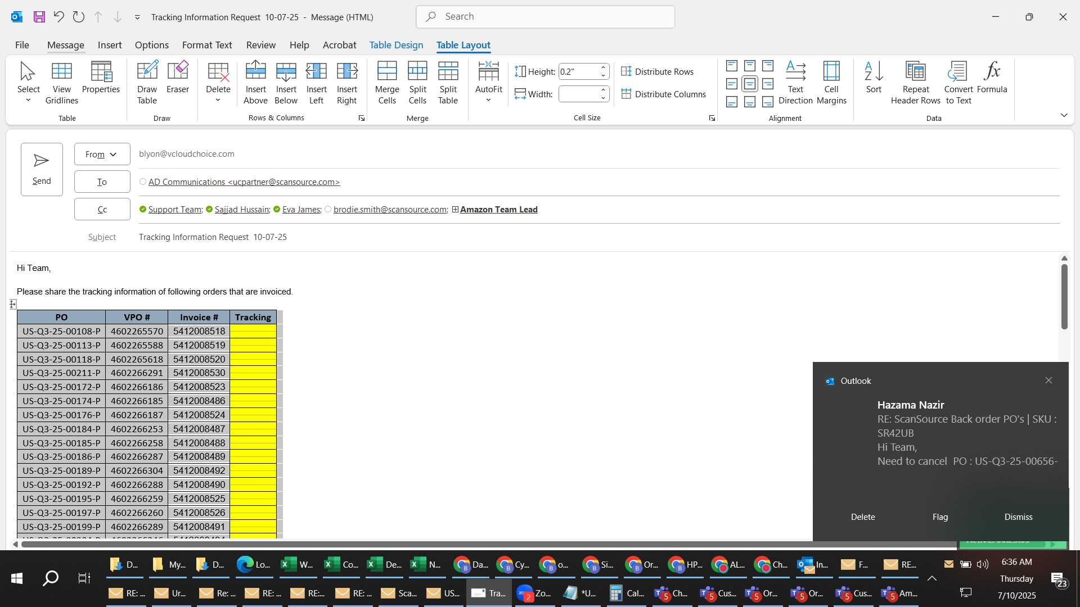The width and height of the screenshot is (1080, 607).
Task: Click Insert Left column icon
Action: [x=316, y=83]
